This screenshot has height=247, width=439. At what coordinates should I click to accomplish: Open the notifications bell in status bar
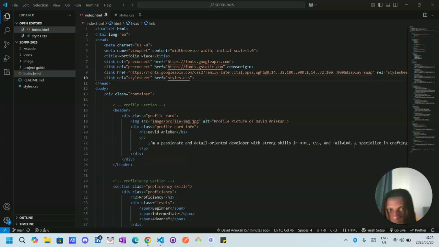(432, 230)
